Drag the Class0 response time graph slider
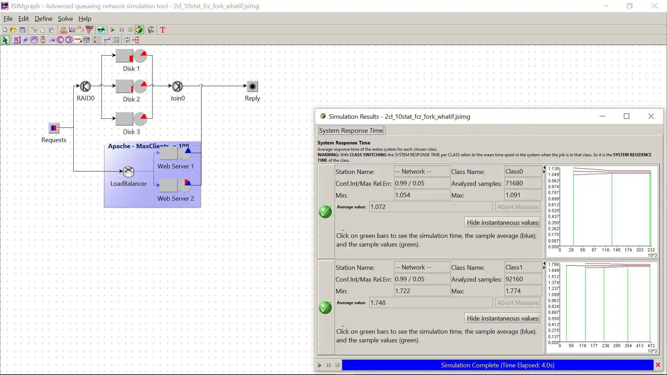The height and width of the screenshot is (375, 667). pyautogui.click(x=544, y=171)
